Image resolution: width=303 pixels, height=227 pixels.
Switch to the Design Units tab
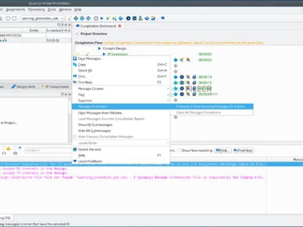[x=23, y=86]
